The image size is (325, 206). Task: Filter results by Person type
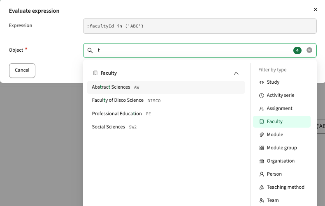(x=282, y=174)
